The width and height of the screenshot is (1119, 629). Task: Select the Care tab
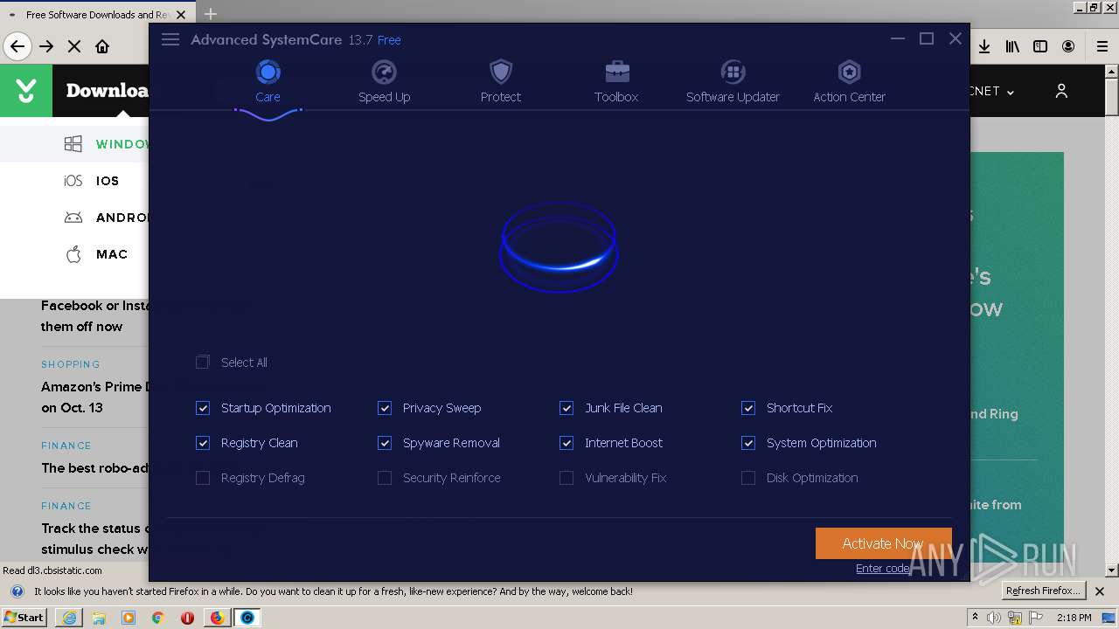(268, 82)
